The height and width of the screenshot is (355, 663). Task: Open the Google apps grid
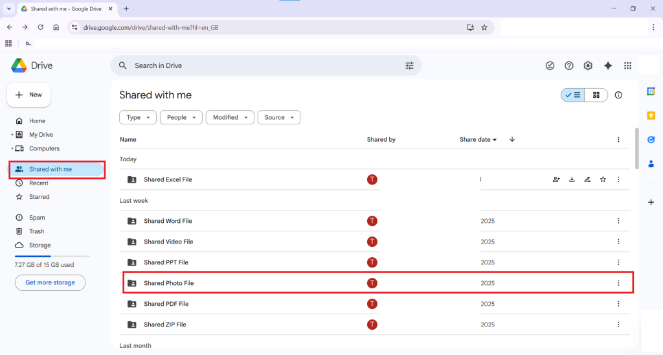pos(627,65)
